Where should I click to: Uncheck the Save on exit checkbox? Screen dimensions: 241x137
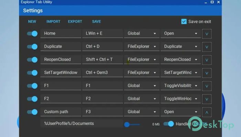pyautogui.click(x=184, y=22)
